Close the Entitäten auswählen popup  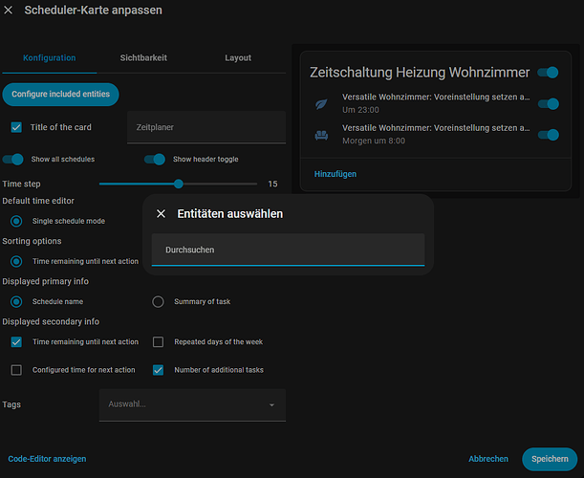tap(161, 214)
